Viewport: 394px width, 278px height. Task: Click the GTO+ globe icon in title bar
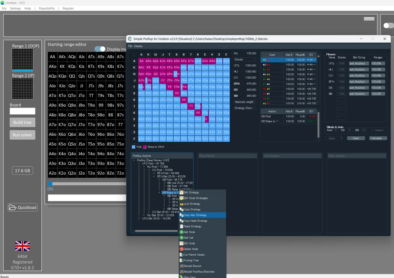click(3, 3)
